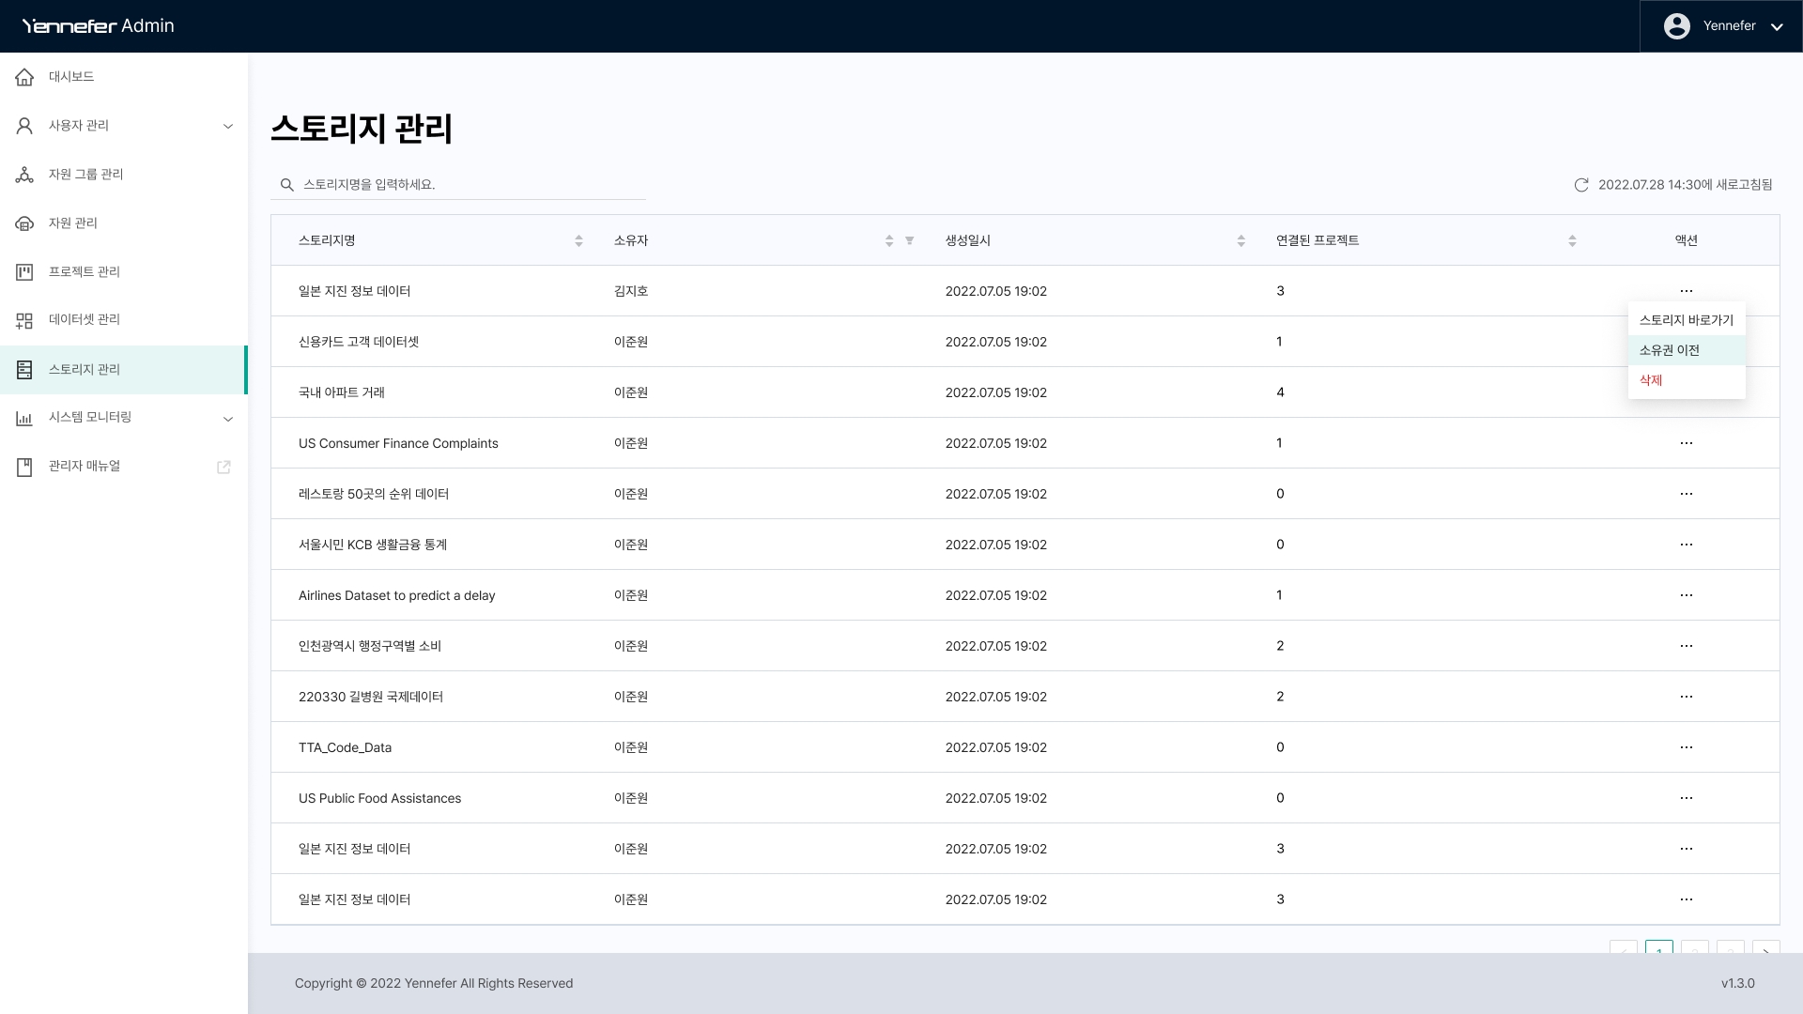Open project management via its board icon
The image size is (1803, 1014).
click(25, 272)
